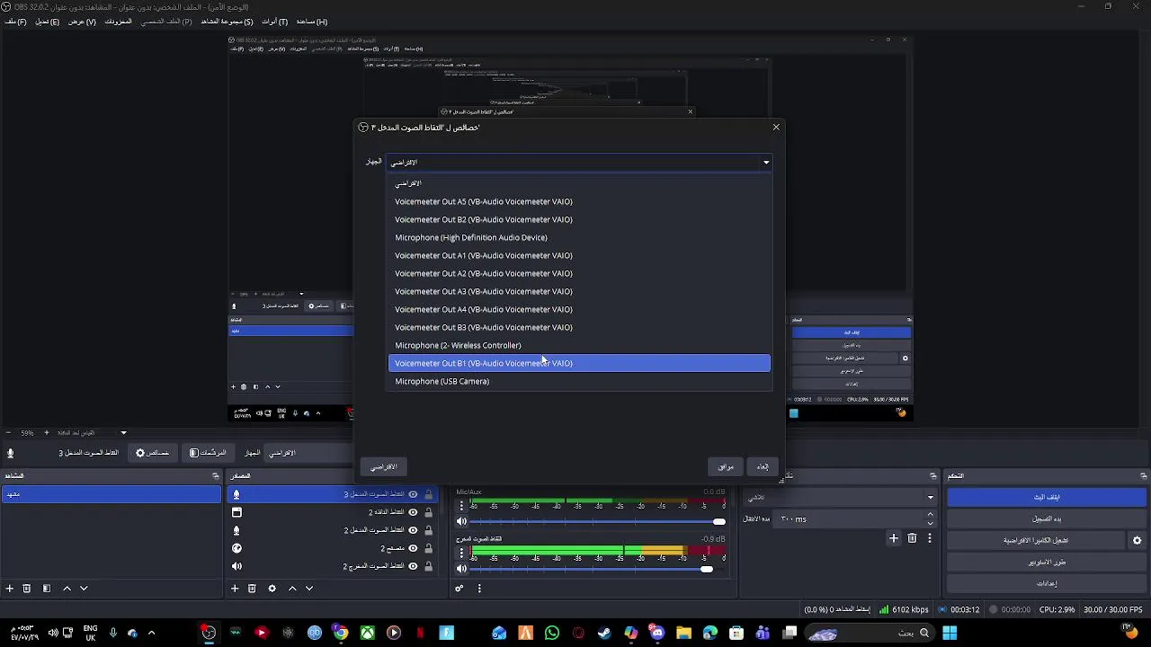Add a new scene with plus icon
Viewport: 1151px width, 647px height.
[x=10, y=589]
